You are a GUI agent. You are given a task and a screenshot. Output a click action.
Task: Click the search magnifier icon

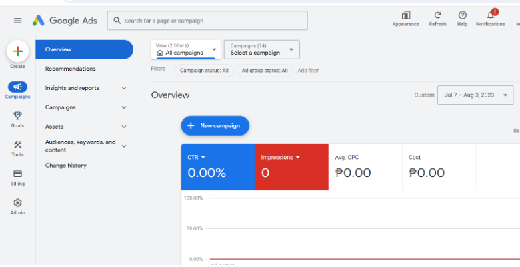point(117,21)
